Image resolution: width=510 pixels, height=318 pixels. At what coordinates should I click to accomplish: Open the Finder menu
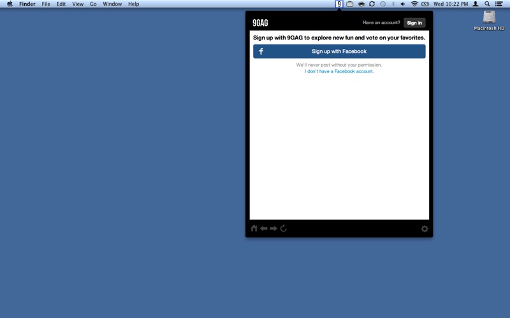click(27, 4)
